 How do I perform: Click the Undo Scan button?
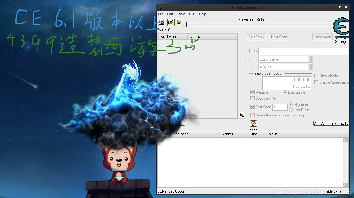point(322,37)
